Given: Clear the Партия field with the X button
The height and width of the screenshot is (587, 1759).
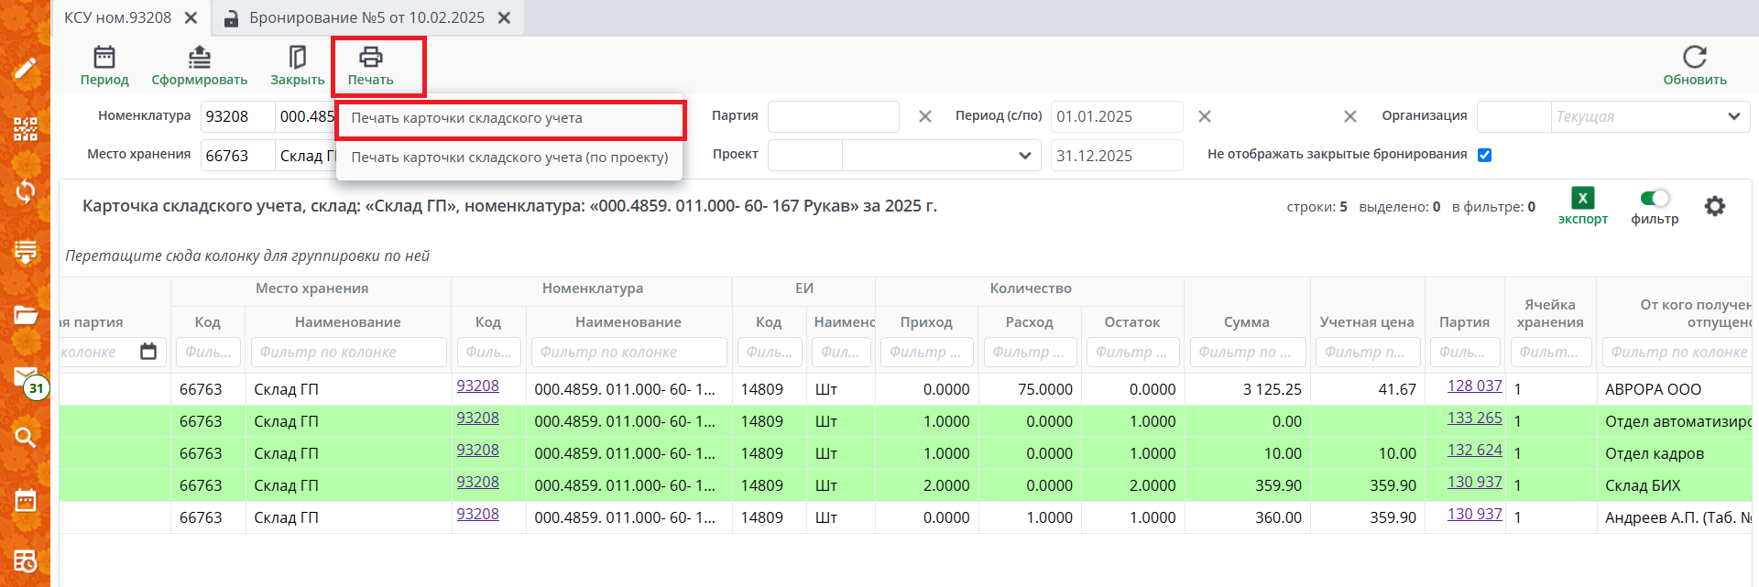Looking at the screenshot, I should point(925,116).
